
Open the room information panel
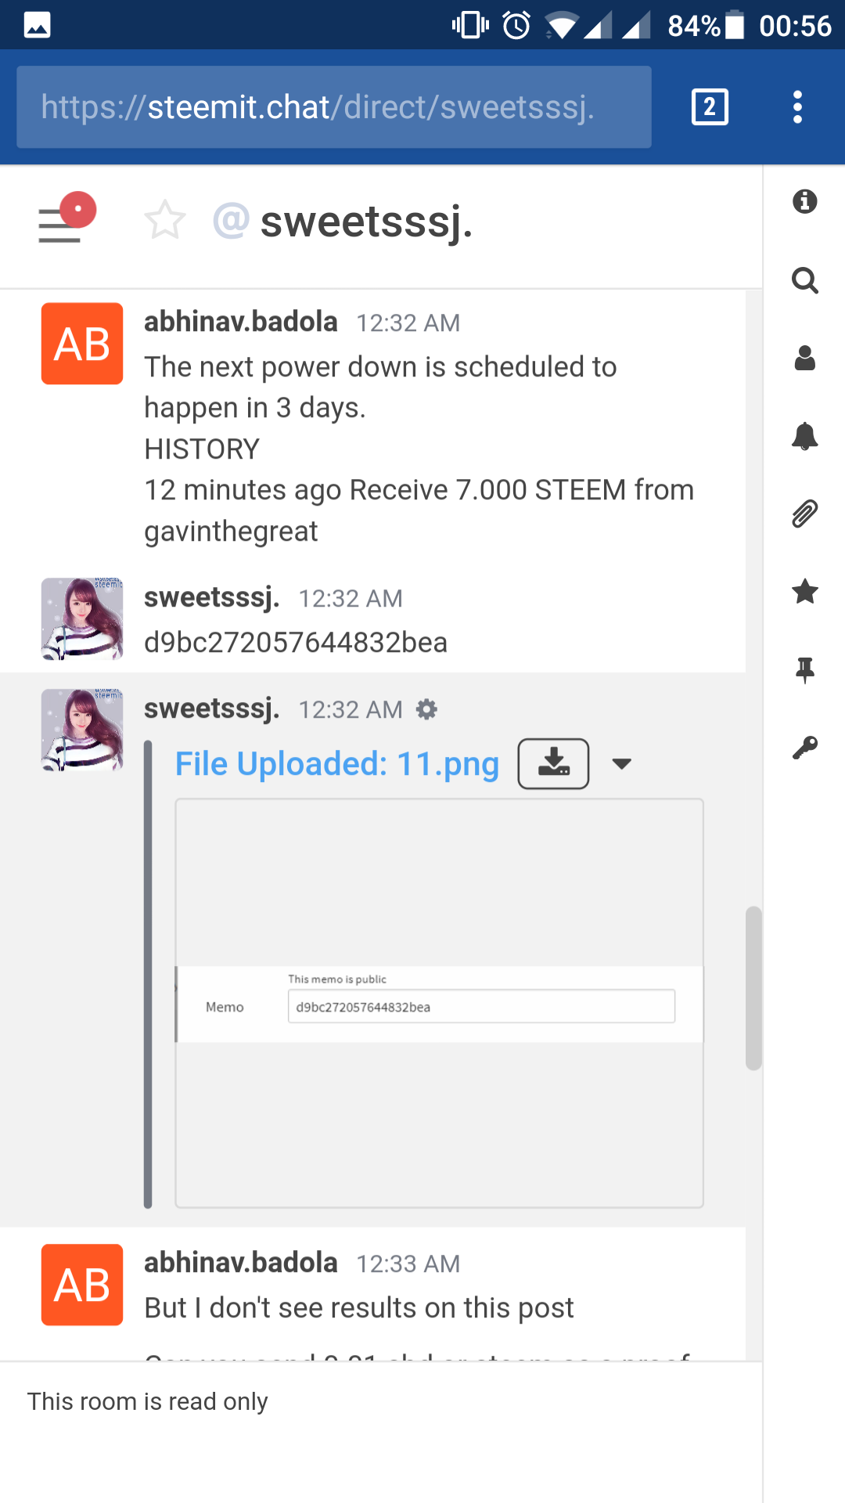tap(804, 202)
